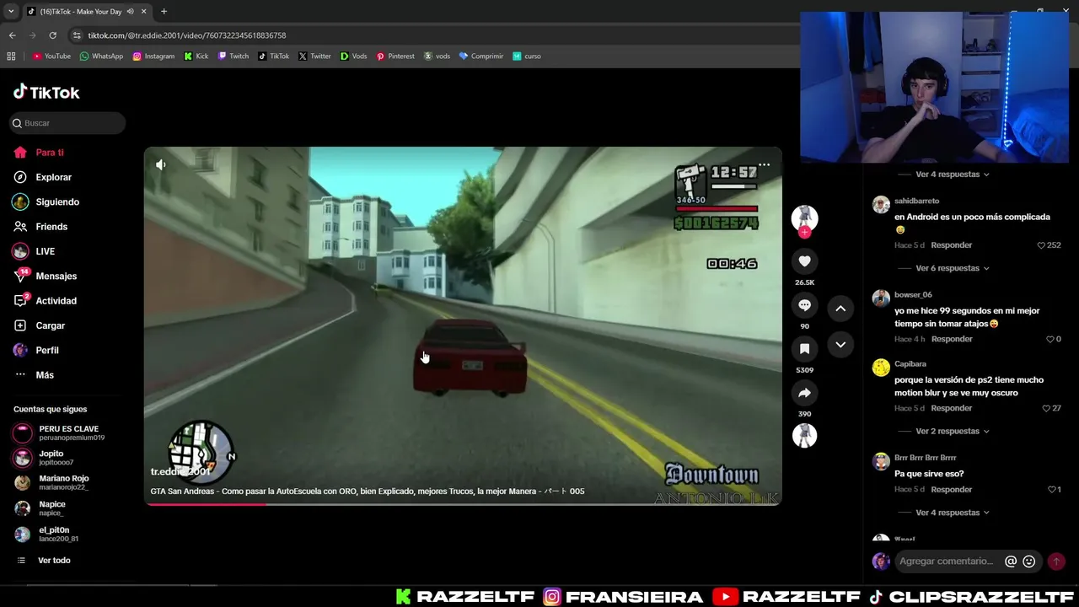This screenshot has width=1079, height=607.
Task: Click the Buscar search field
Action: coord(67,123)
